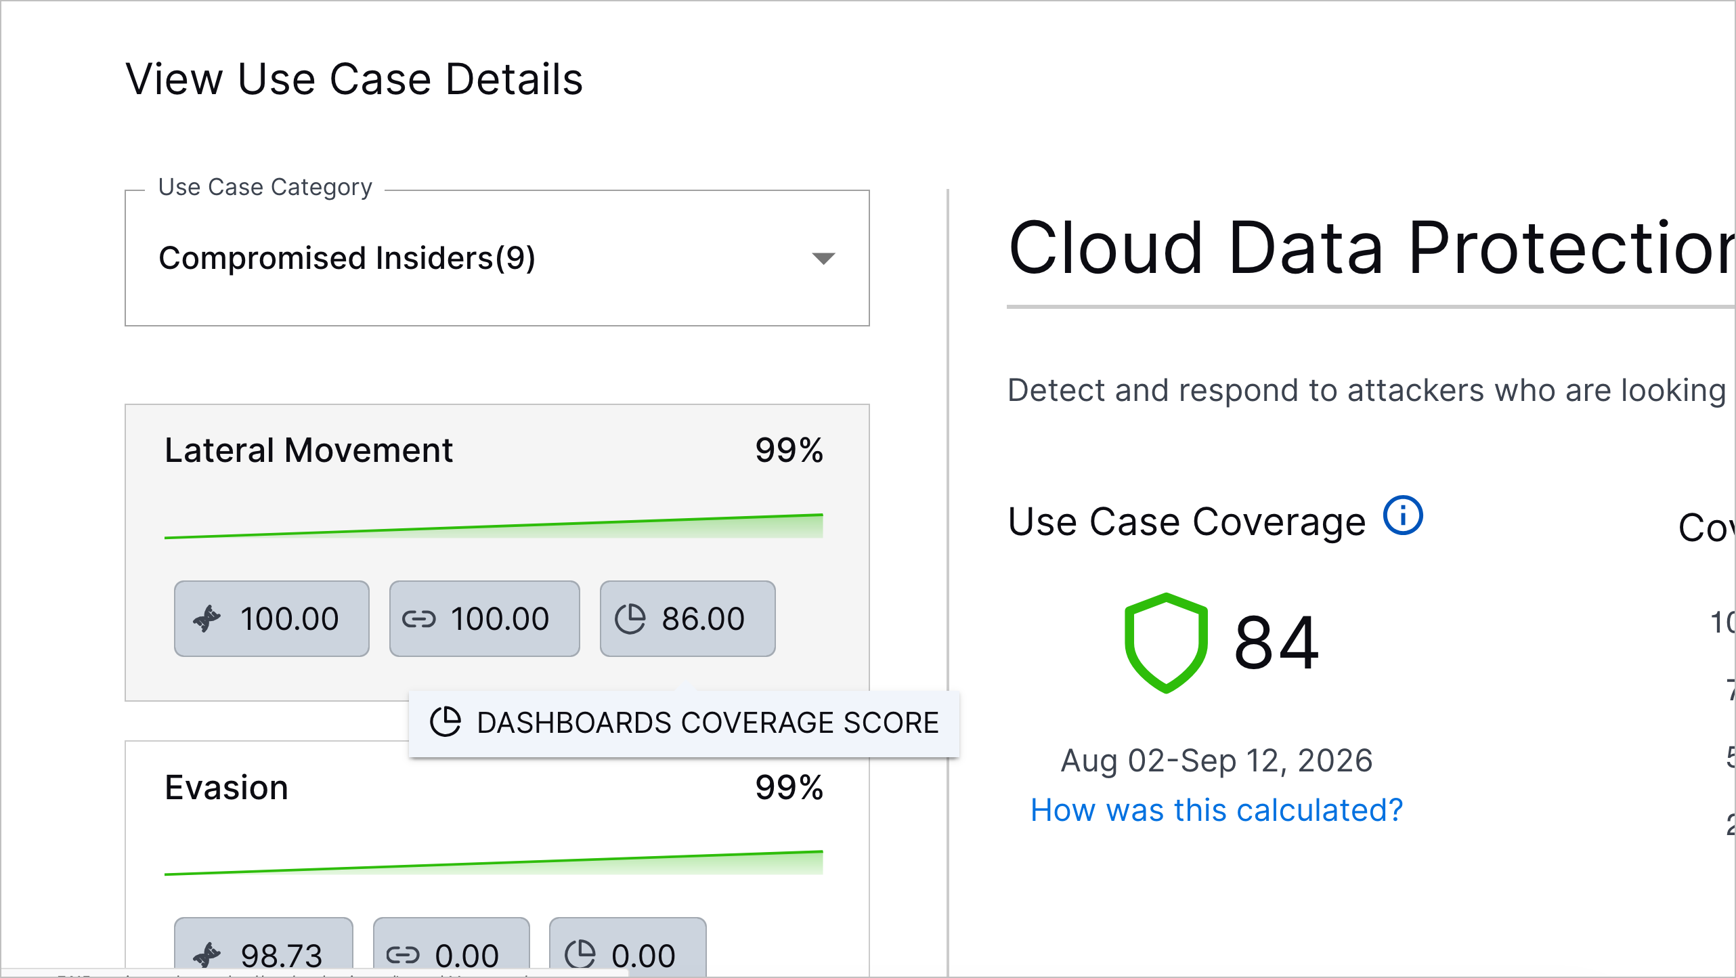
Task: Click the Lateral Movement 100.00 rules score chip
Action: (272, 618)
